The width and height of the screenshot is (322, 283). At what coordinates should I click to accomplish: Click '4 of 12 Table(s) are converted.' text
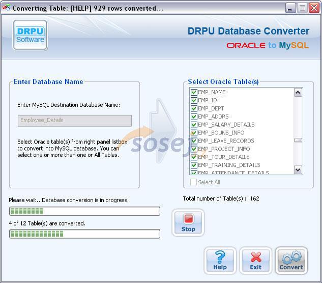[x=47, y=223]
